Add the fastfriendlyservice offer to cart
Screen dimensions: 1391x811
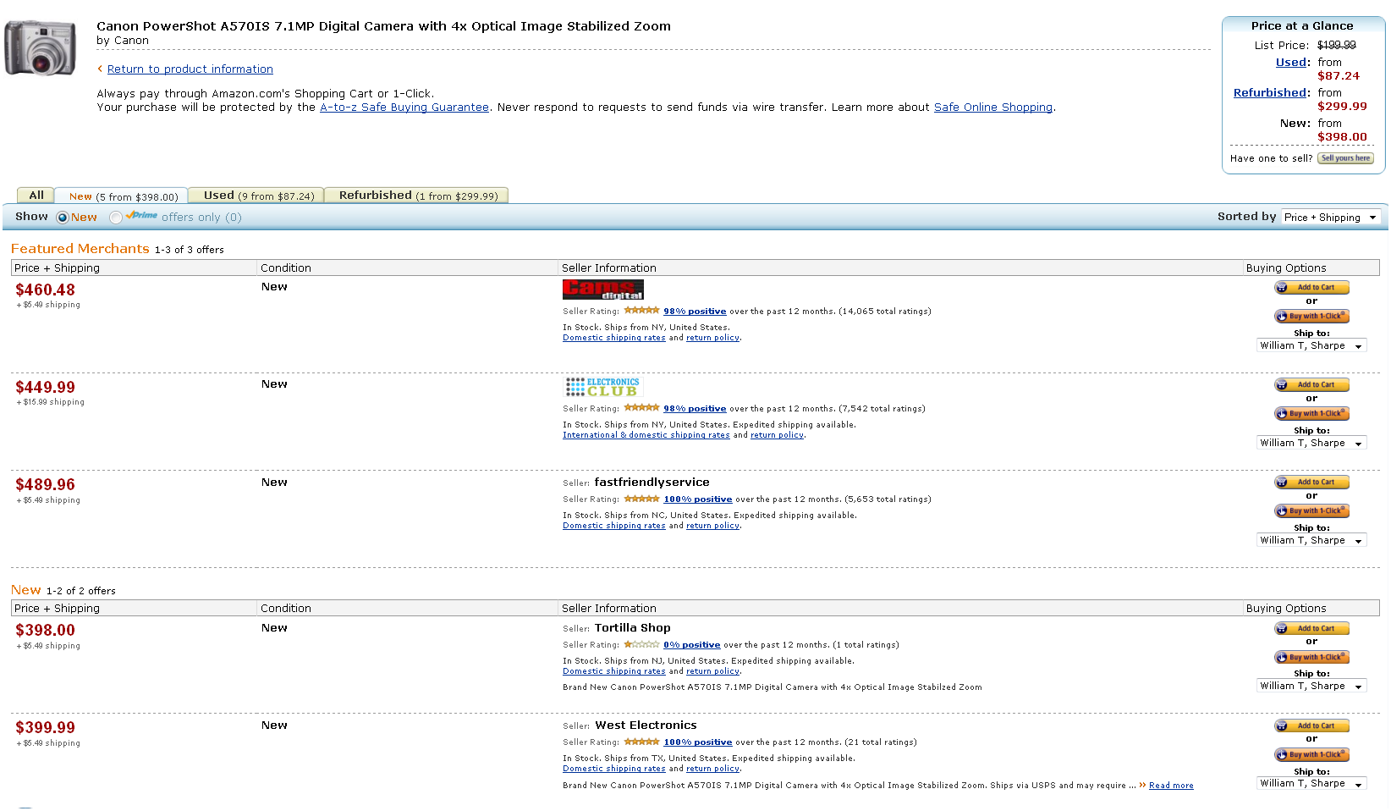1311,483
